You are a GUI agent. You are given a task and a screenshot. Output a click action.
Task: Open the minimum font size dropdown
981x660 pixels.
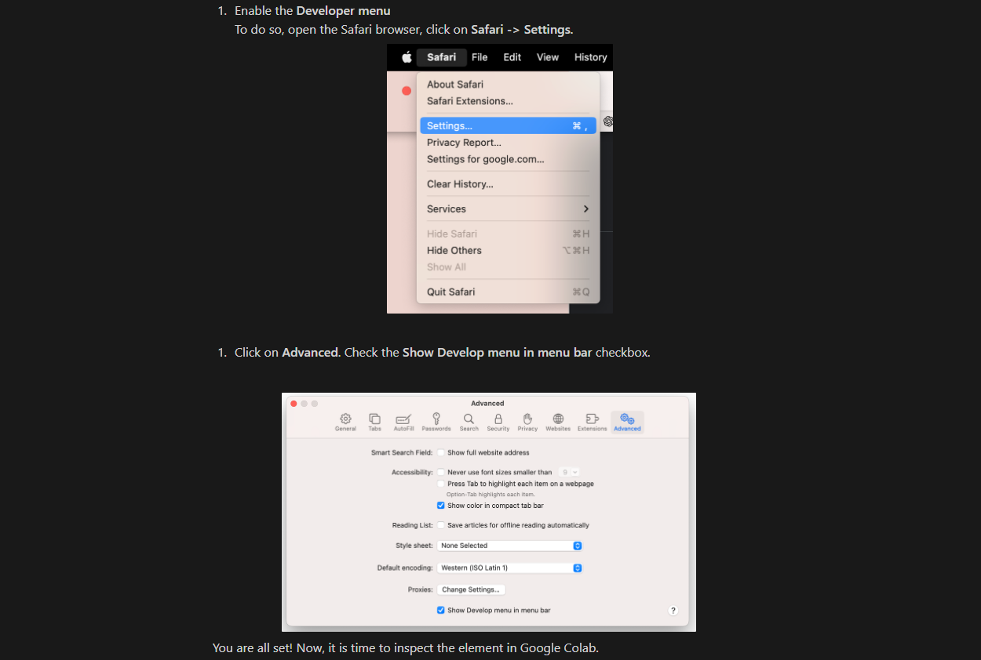(x=570, y=473)
